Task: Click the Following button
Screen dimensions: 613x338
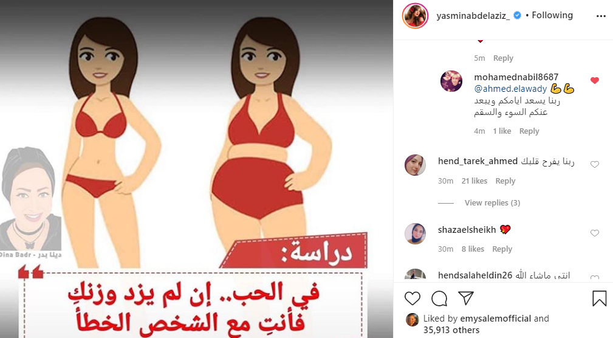Action: click(x=552, y=15)
